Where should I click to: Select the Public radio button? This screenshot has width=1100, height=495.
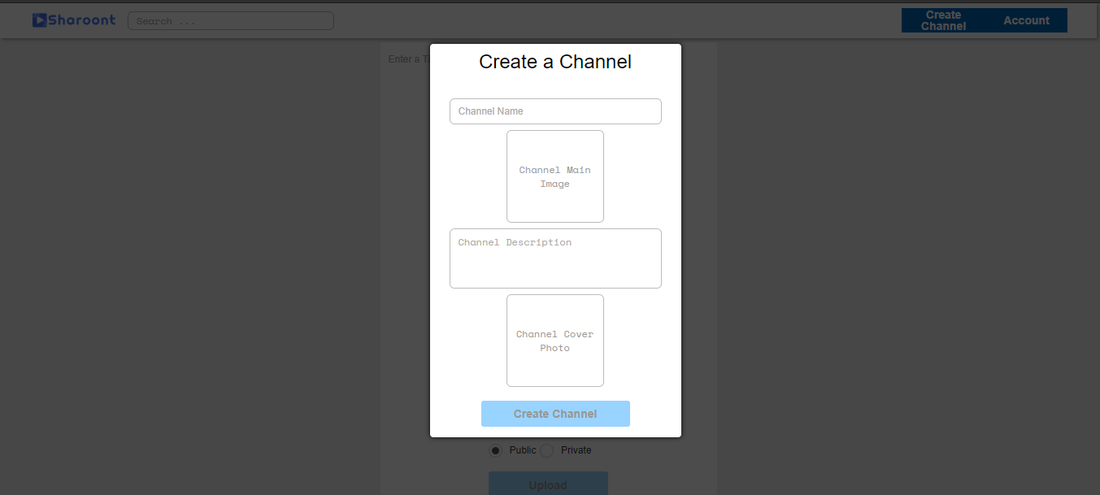[495, 450]
